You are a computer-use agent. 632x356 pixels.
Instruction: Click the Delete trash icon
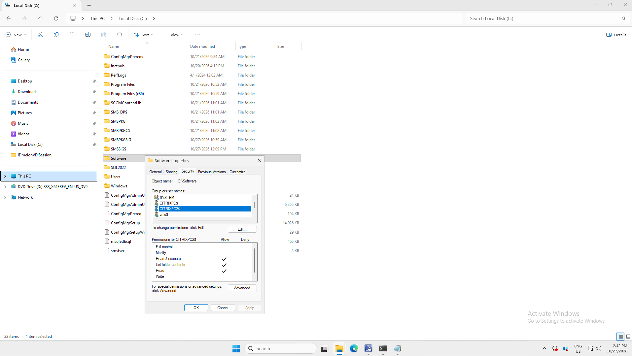coord(120,35)
